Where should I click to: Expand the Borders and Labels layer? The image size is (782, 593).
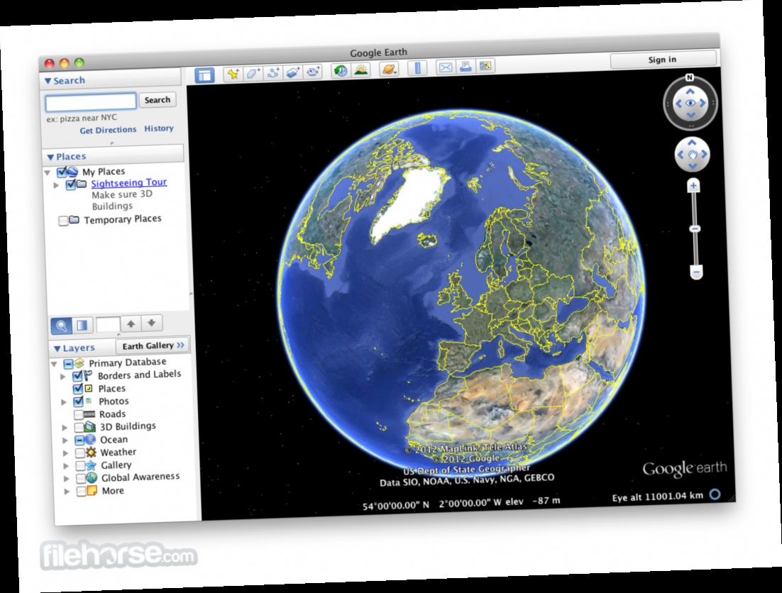[x=63, y=377]
